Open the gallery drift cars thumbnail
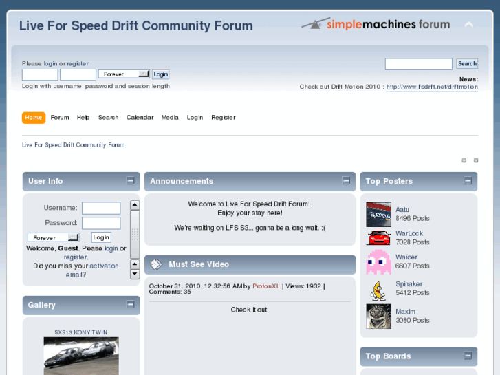The height and width of the screenshot is (375, 500). (x=81, y=356)
